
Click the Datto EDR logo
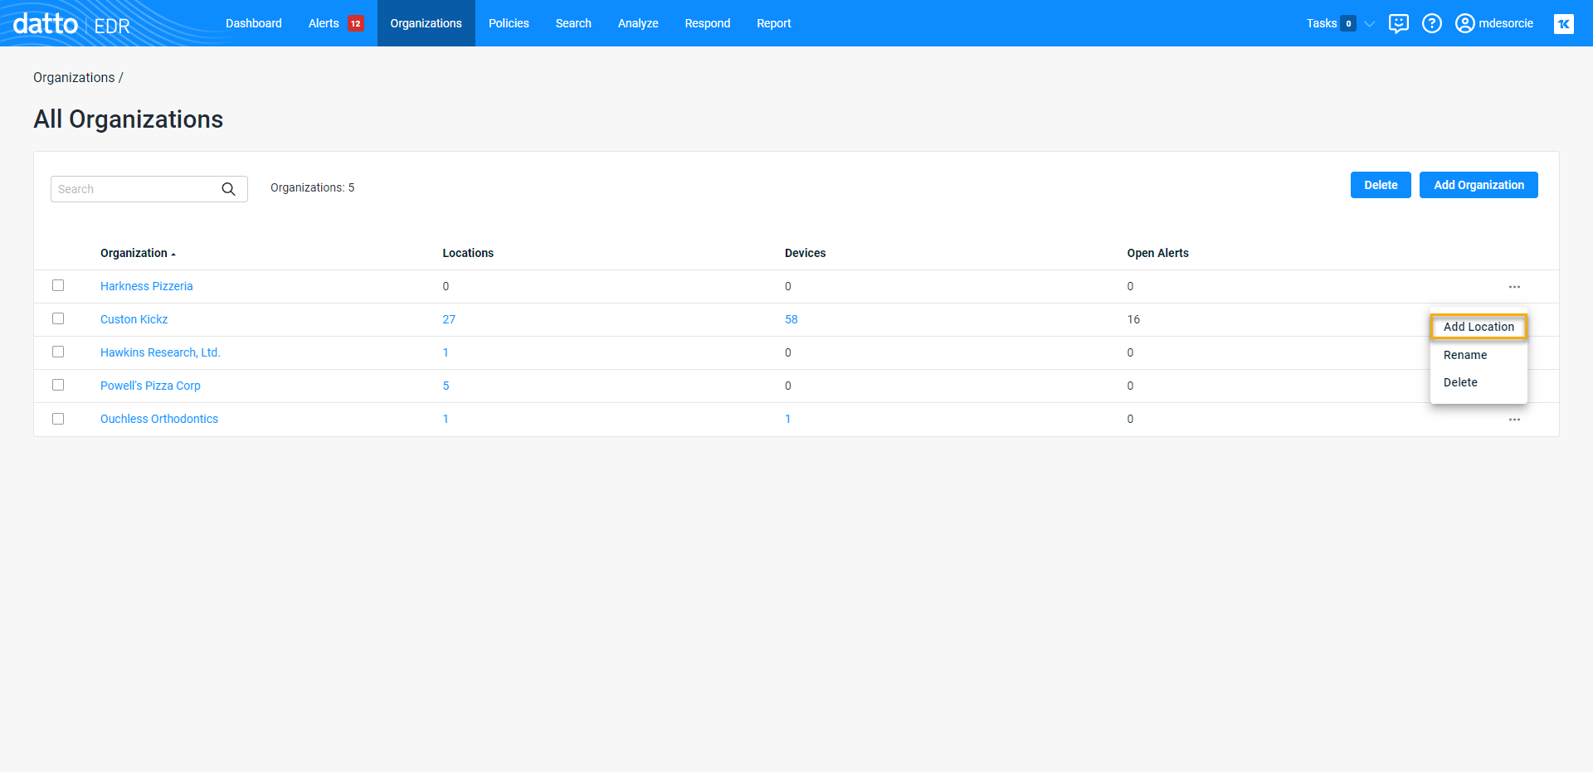pyautogui.click(x=72, y=24)
